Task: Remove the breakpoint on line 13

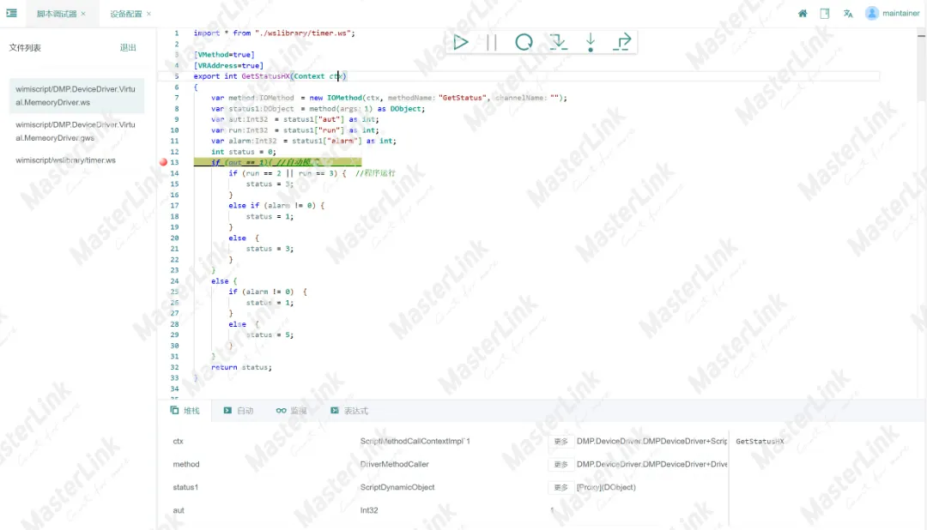Action: (x=163, y=162)
